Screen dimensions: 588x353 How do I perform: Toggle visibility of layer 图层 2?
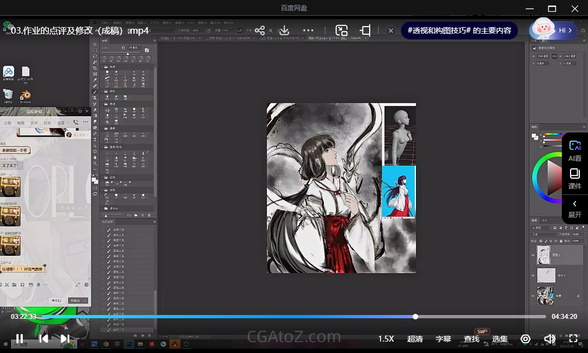click(533, 255)
